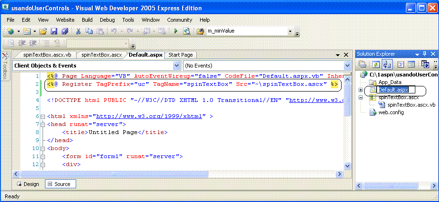Click the Navigate Backward icon

pos(147,31)
